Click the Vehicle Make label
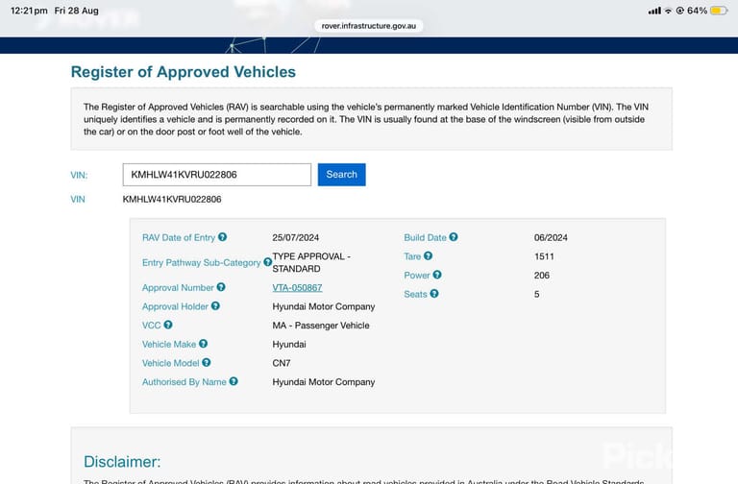The image size is (738, 484). [169, 344]
